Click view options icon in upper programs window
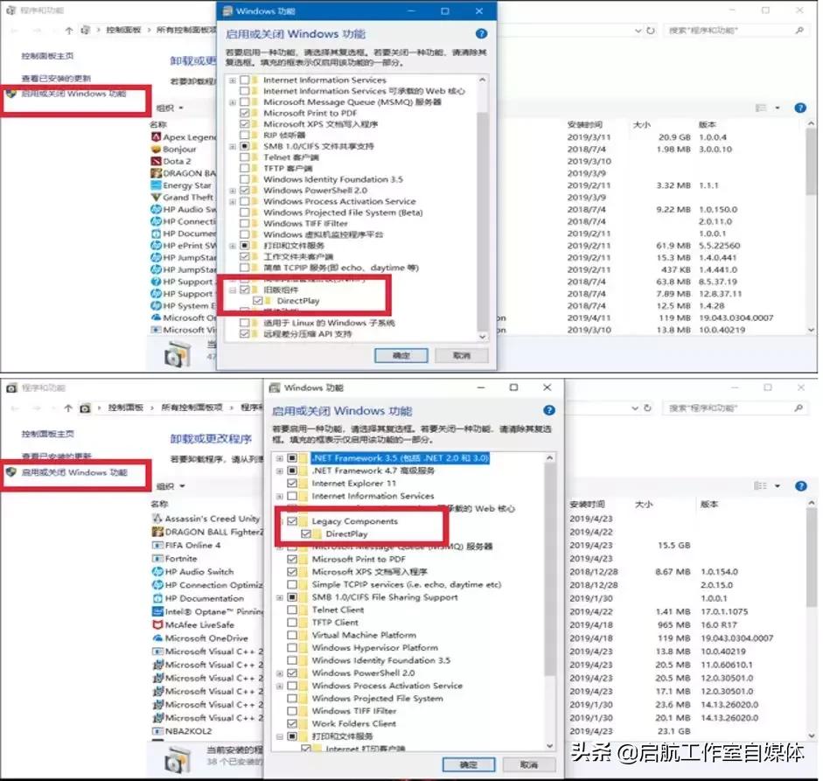The image size is (823, 781). click(761, 108)
